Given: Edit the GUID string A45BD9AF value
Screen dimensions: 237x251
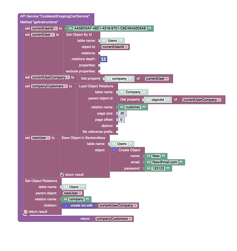Looking at the screenshot, I should (x=110, y=29).
